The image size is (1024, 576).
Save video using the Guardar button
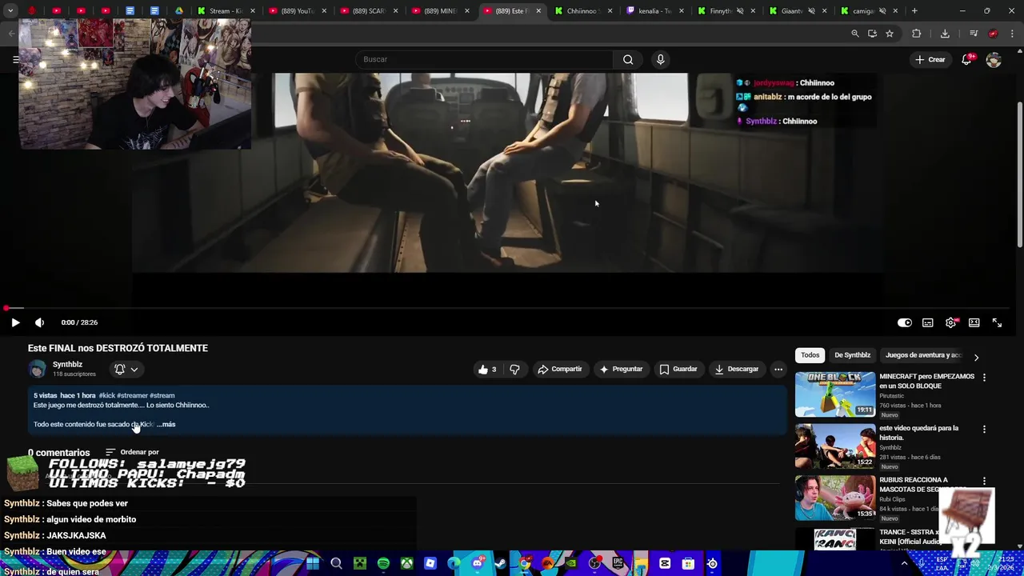(x=678, y=369)
